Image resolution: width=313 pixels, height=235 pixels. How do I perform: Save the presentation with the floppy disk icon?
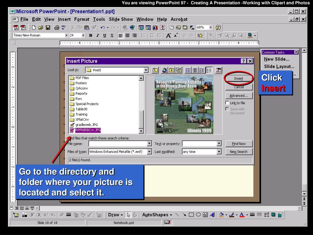[x=48, y=28]
